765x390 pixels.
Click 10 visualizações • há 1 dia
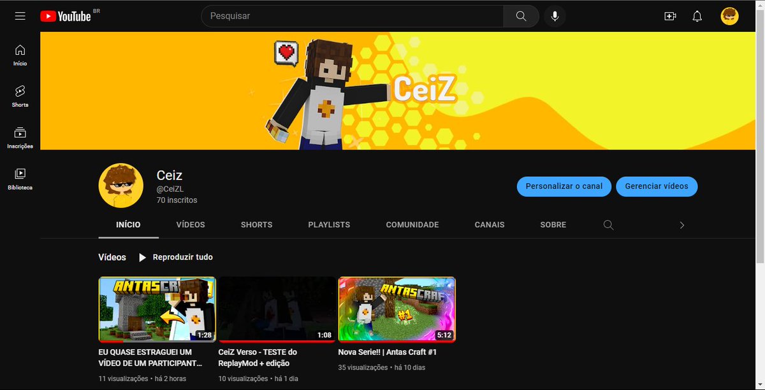pos(259,379)
